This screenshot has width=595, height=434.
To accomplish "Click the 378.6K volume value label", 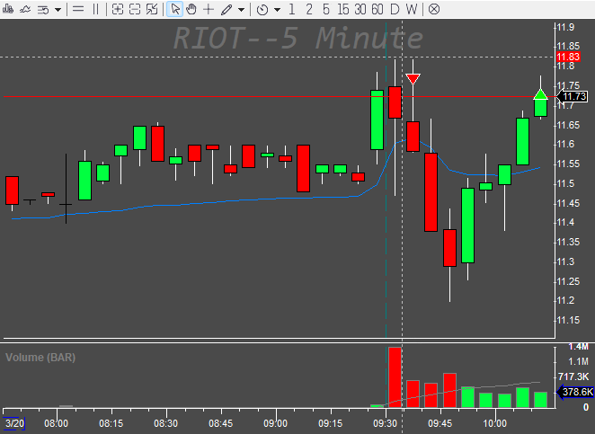I will pyautogui.click(x=575, y=392).
